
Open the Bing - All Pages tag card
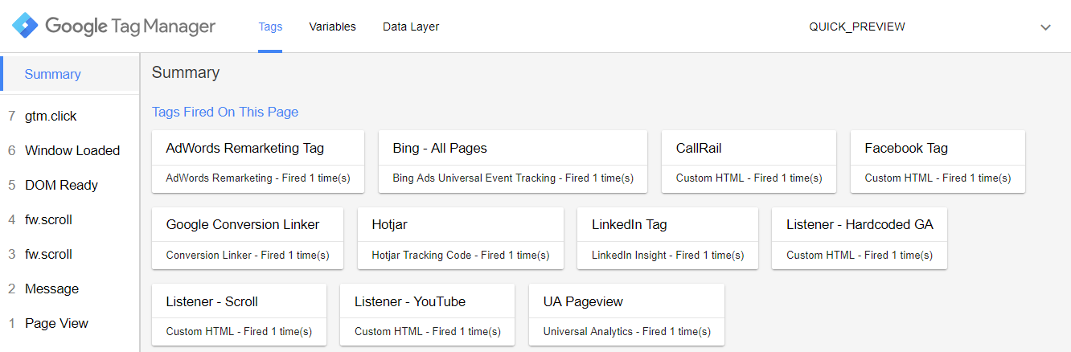pos(512,162)
